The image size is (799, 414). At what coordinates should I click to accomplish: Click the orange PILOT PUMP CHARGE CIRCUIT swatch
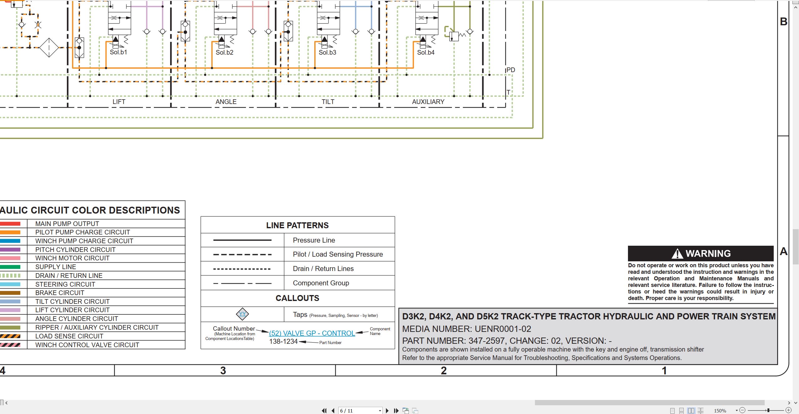point(10,232)
